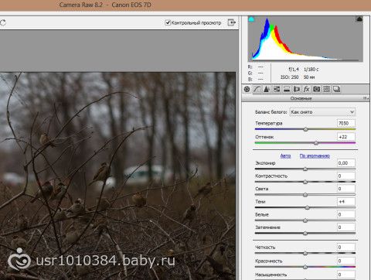Click the Белые whites slider handle
Viewport: 371px width, 280px height.
click(x=305, y=220)
